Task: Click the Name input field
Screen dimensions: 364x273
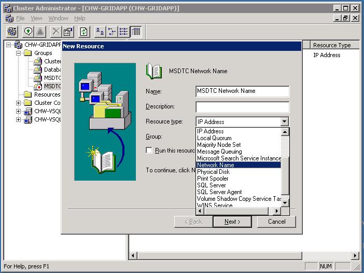Action: pyautogui.click(x=243, y=91)
